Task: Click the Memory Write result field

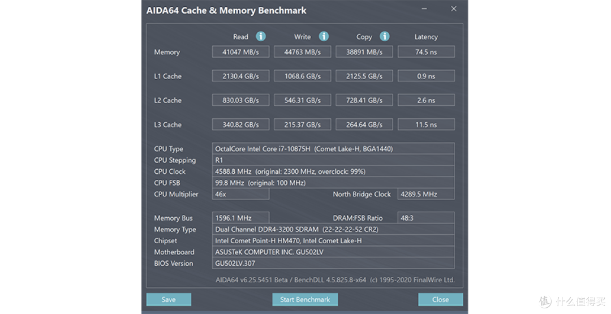Action: pos(302,52)
